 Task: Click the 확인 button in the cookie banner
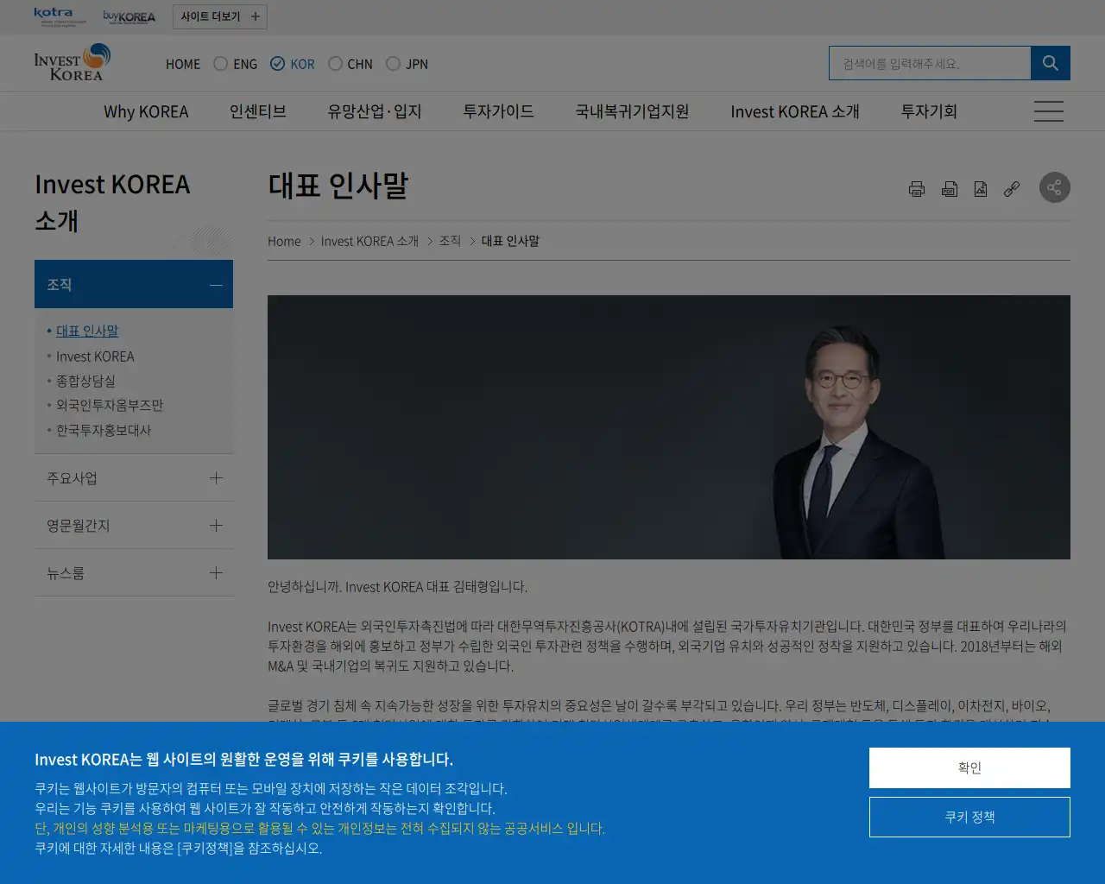pyautogui.click(x=969, y=767)
